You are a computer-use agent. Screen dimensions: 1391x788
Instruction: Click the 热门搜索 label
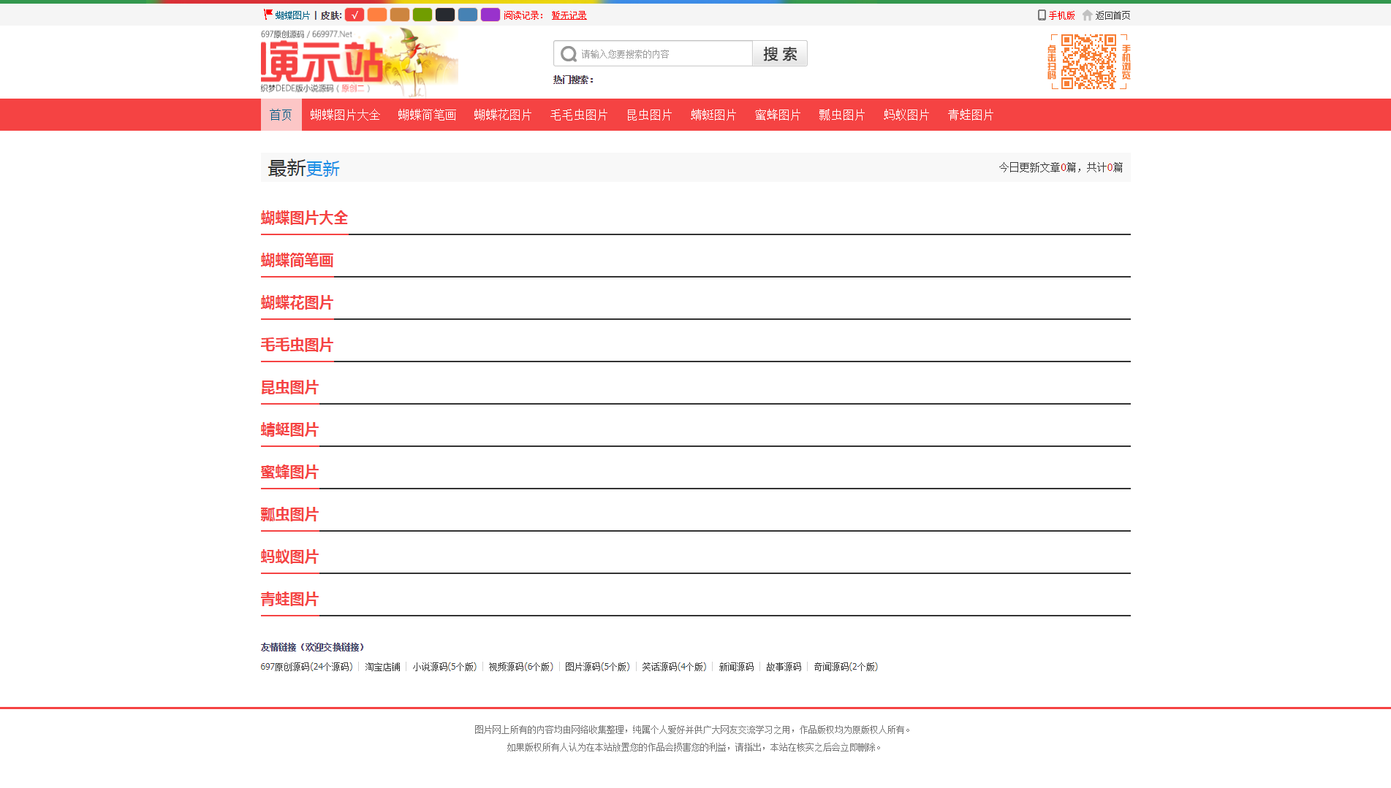(x=573, y=80)
